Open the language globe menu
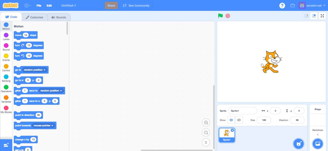328x151 pixels. tap(27, 5)
